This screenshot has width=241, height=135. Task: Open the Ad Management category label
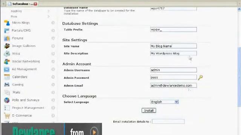click(24, 69)
